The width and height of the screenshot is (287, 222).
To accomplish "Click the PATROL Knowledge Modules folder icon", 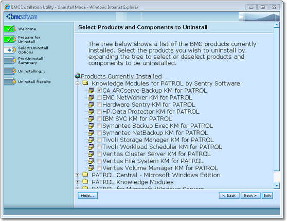I will [85, 181].
